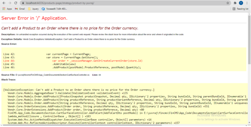Image resolution: width=251 pixels, height=127 pixels.
Task: Open the Gmail bookmark
Action: point(20,9)
